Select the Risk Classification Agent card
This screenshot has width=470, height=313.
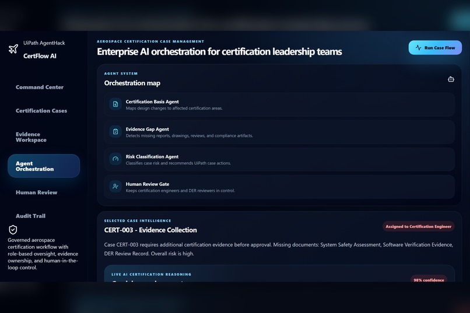coord(279,159)
